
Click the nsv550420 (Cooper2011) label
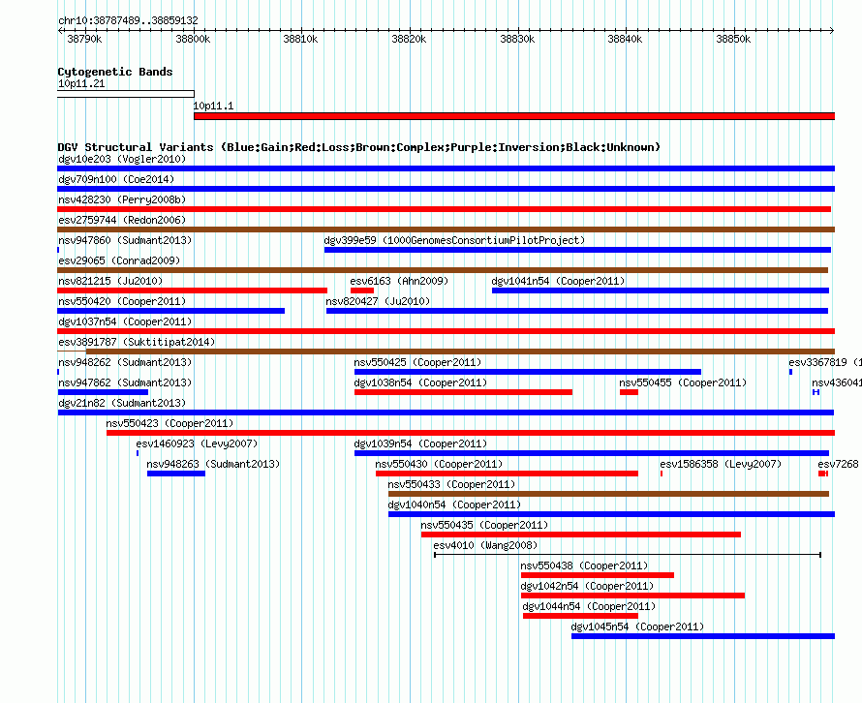pos(122,301)
